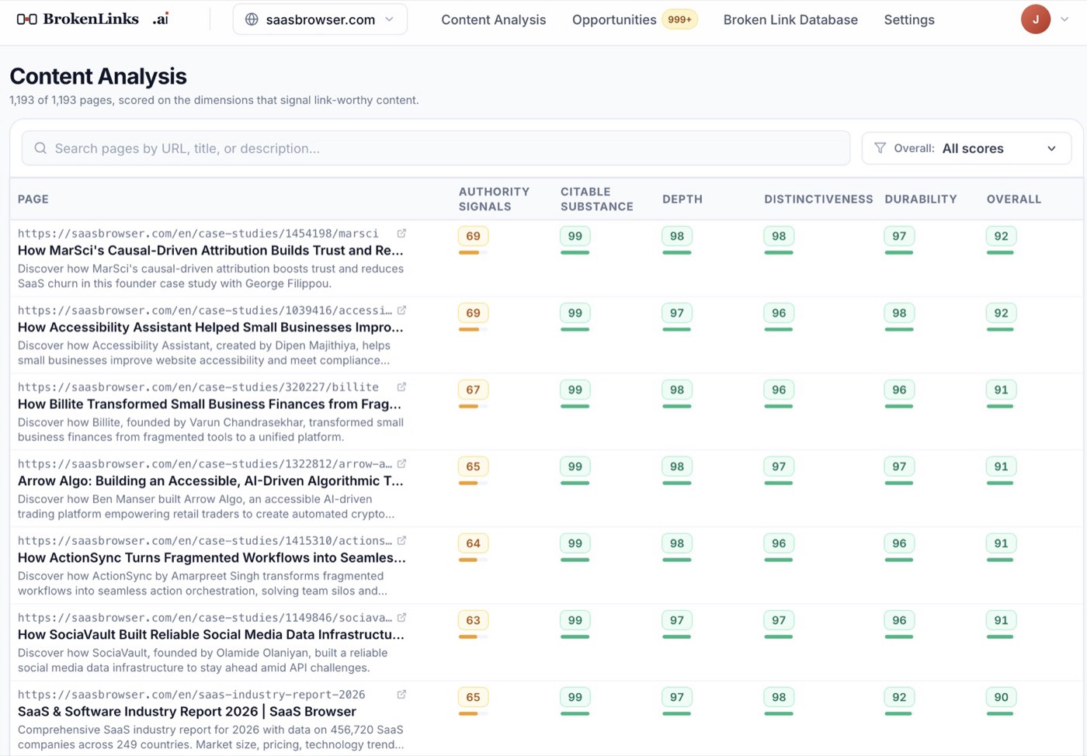Expand the account menu chevron
The height and width of the screenshot is (756, 1087).
click(x=1064, y=19)
